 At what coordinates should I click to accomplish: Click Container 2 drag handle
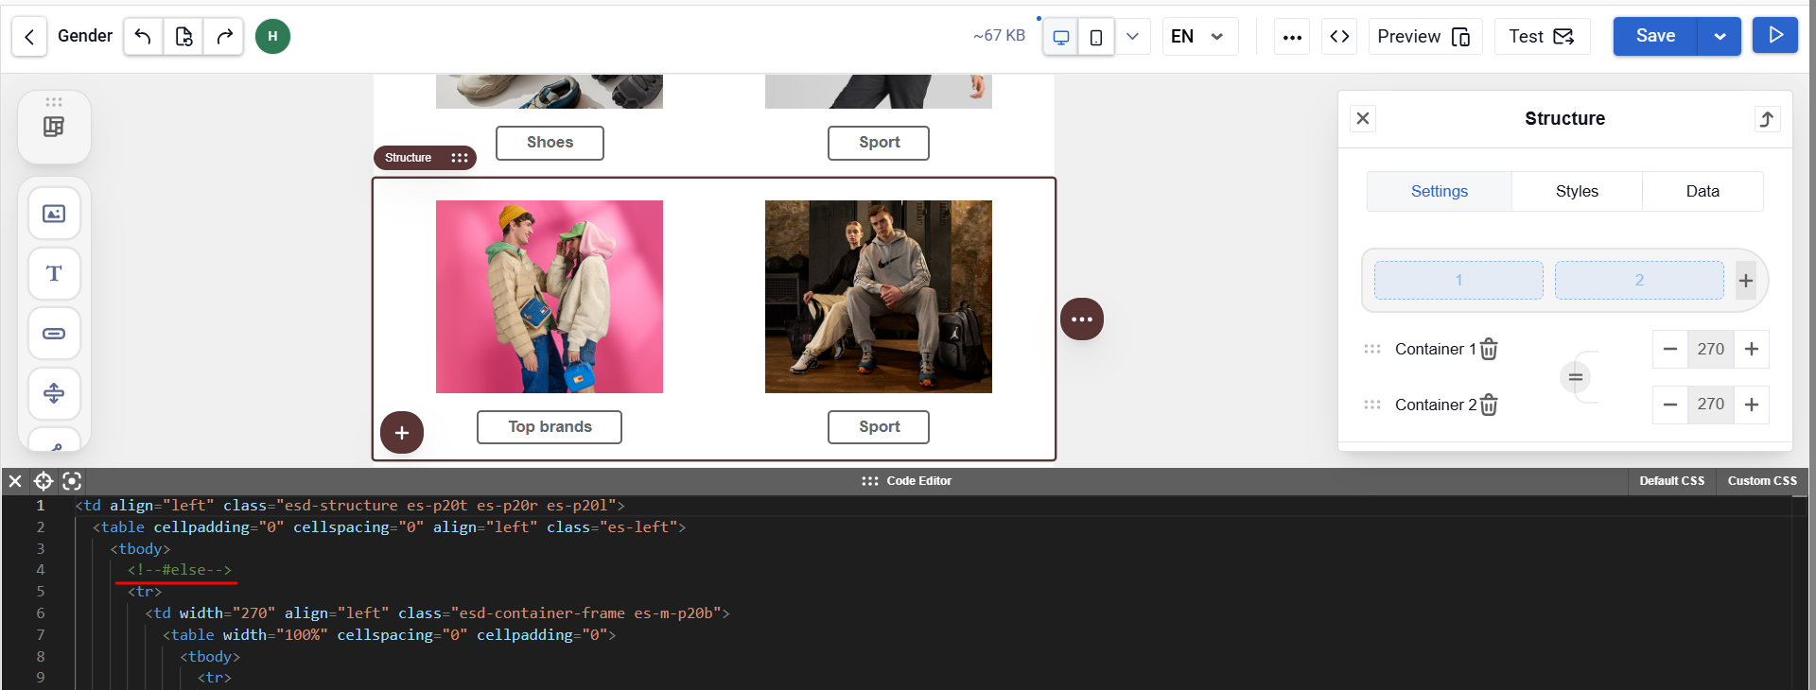pyautogui.click(x=1372, y=405)
